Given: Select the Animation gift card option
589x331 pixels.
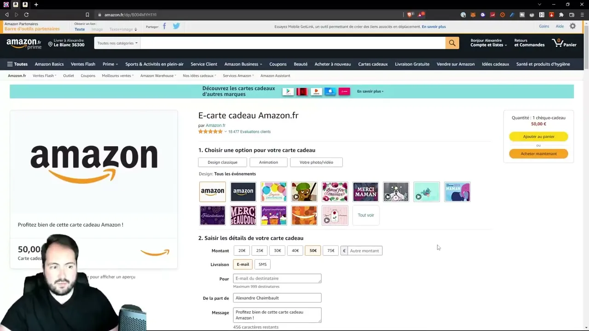Looking at the screenshot, I should pyautogui.click(x=268, y=162).
